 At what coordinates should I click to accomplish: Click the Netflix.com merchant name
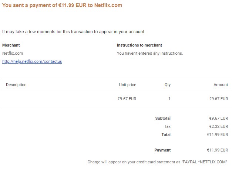13,53
